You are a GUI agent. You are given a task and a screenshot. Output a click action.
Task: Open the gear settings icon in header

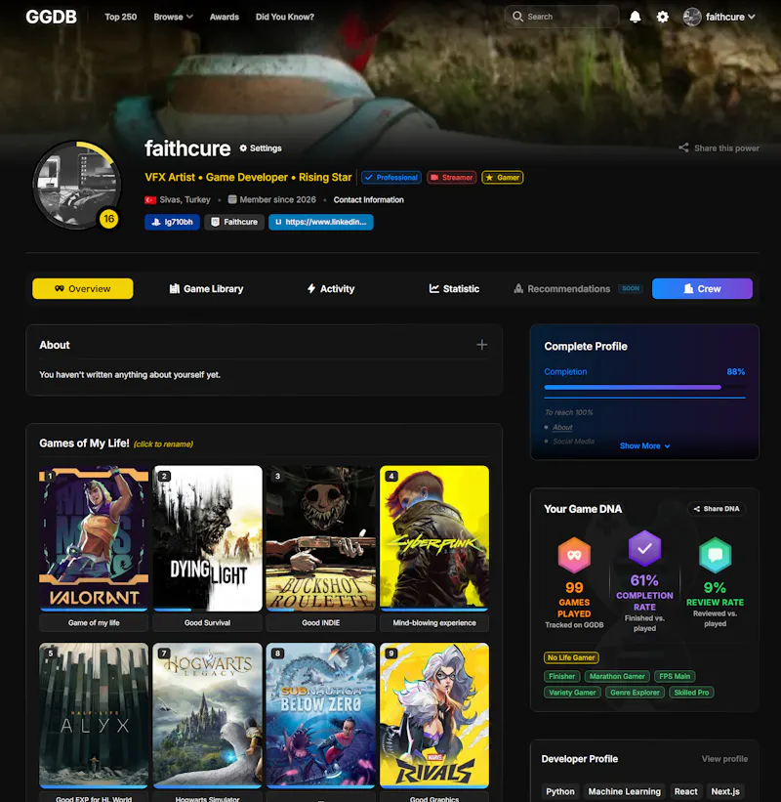663,17
